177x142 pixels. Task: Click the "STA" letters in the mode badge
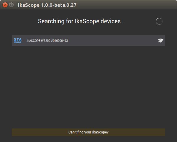click(x=18, y=39)
